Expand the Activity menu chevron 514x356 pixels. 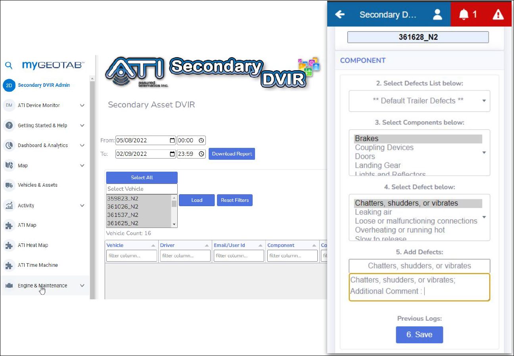pyautogui.click(x=82, y=205)
